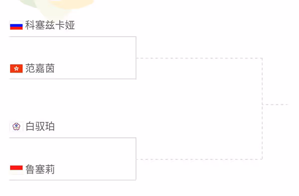The image size is (299, 196).
Task: Click the solid right edge of 鲁塞莉's match box
Action: (x=136, y=159)
